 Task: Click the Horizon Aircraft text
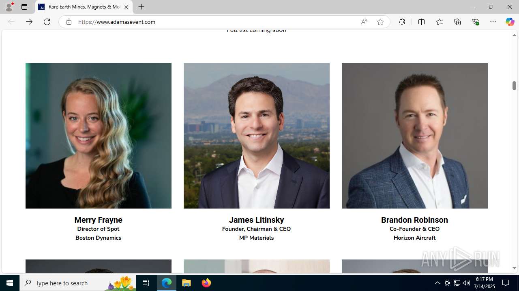click(x=414, y=238)
